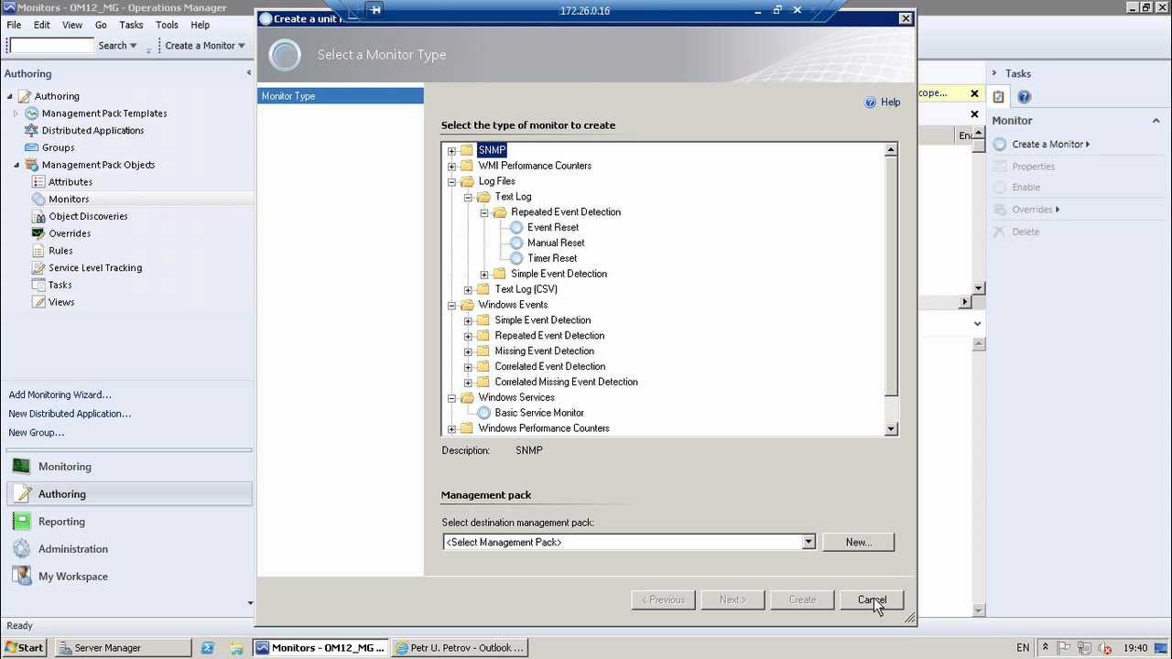This screenshot has width=1172, height=659.
Task: Collapse the Monitor section in Tasks pane
Action: [1156, 121]
